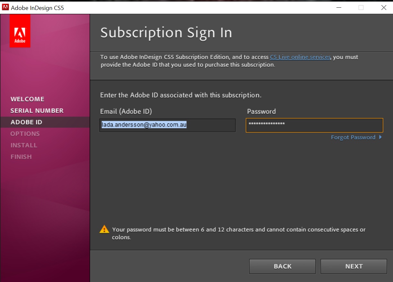The width and height of the screenshot is (393, 282).
Task: Click the disabled maximize window button
Action: click(361, 8)
